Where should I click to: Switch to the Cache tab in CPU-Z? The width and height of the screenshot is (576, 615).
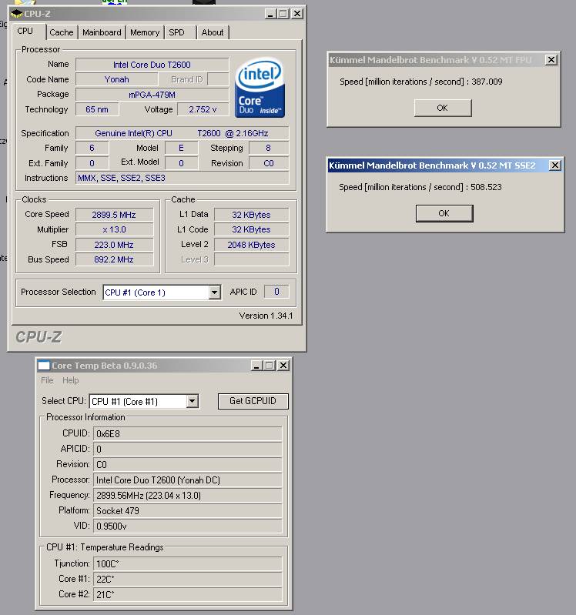[62, 32]
